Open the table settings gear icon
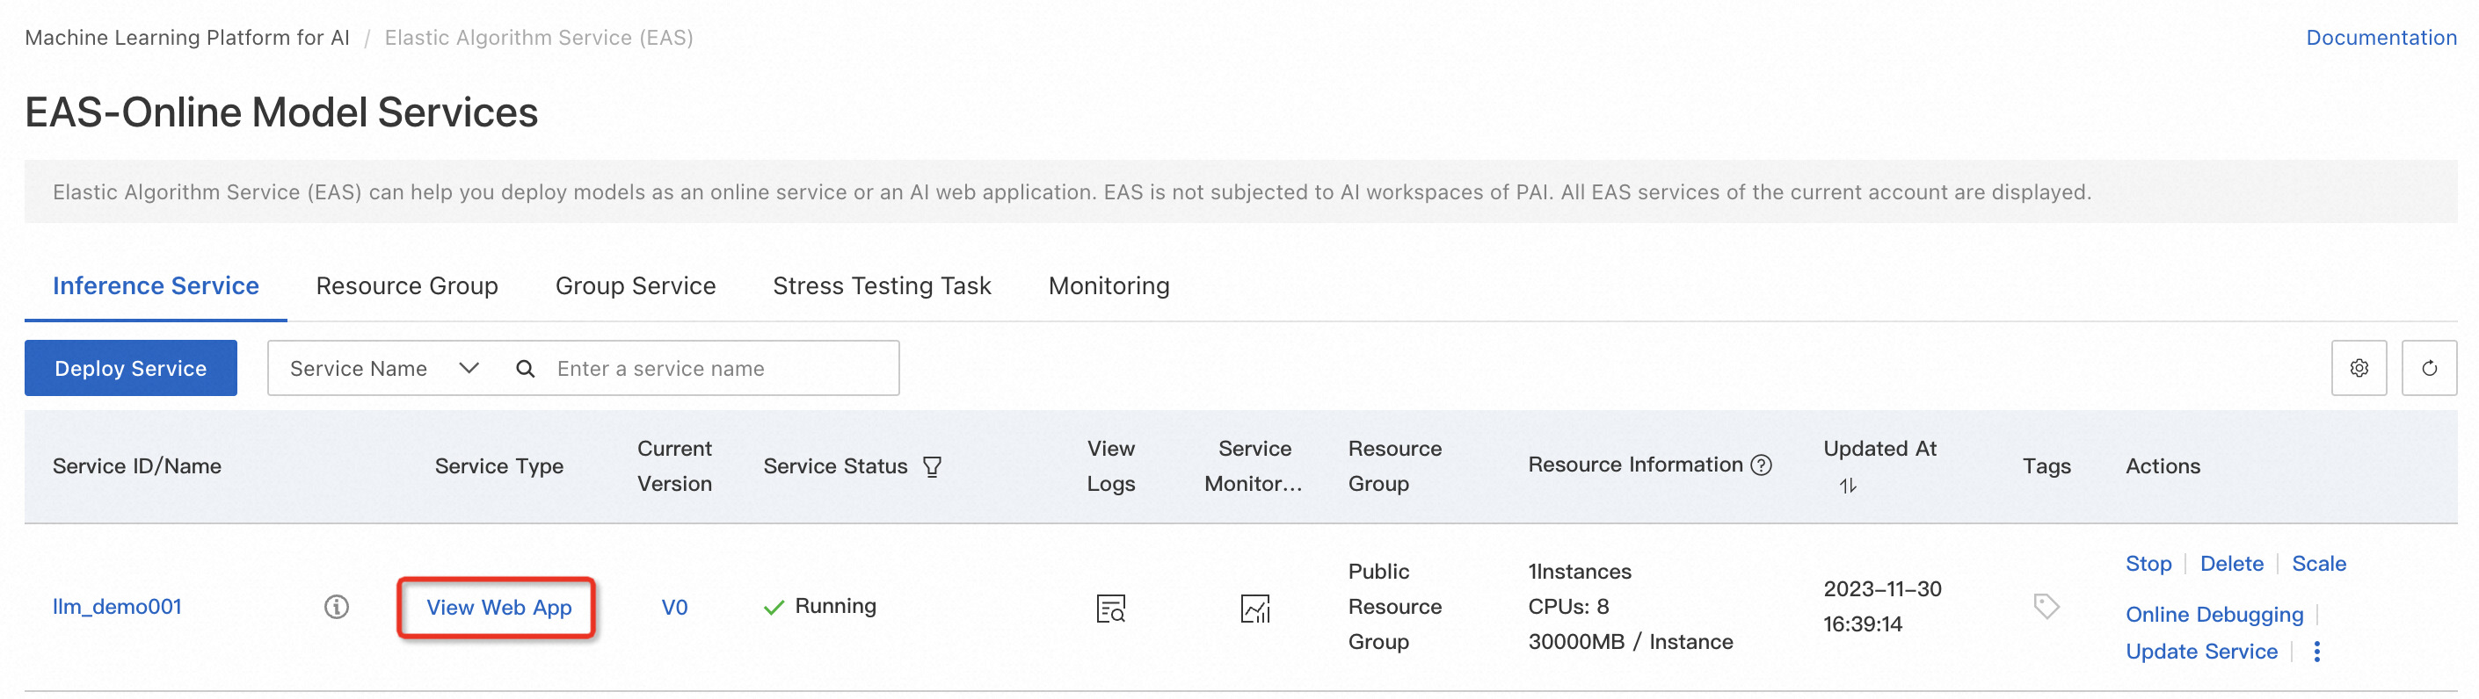2479x699 pixels. [x=2359, y=368]
